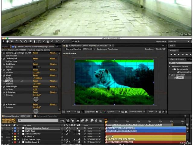Click the 12s marker on timeline ruler
The height and width of the screenshot is (145, 193).
tap(171, 121)
